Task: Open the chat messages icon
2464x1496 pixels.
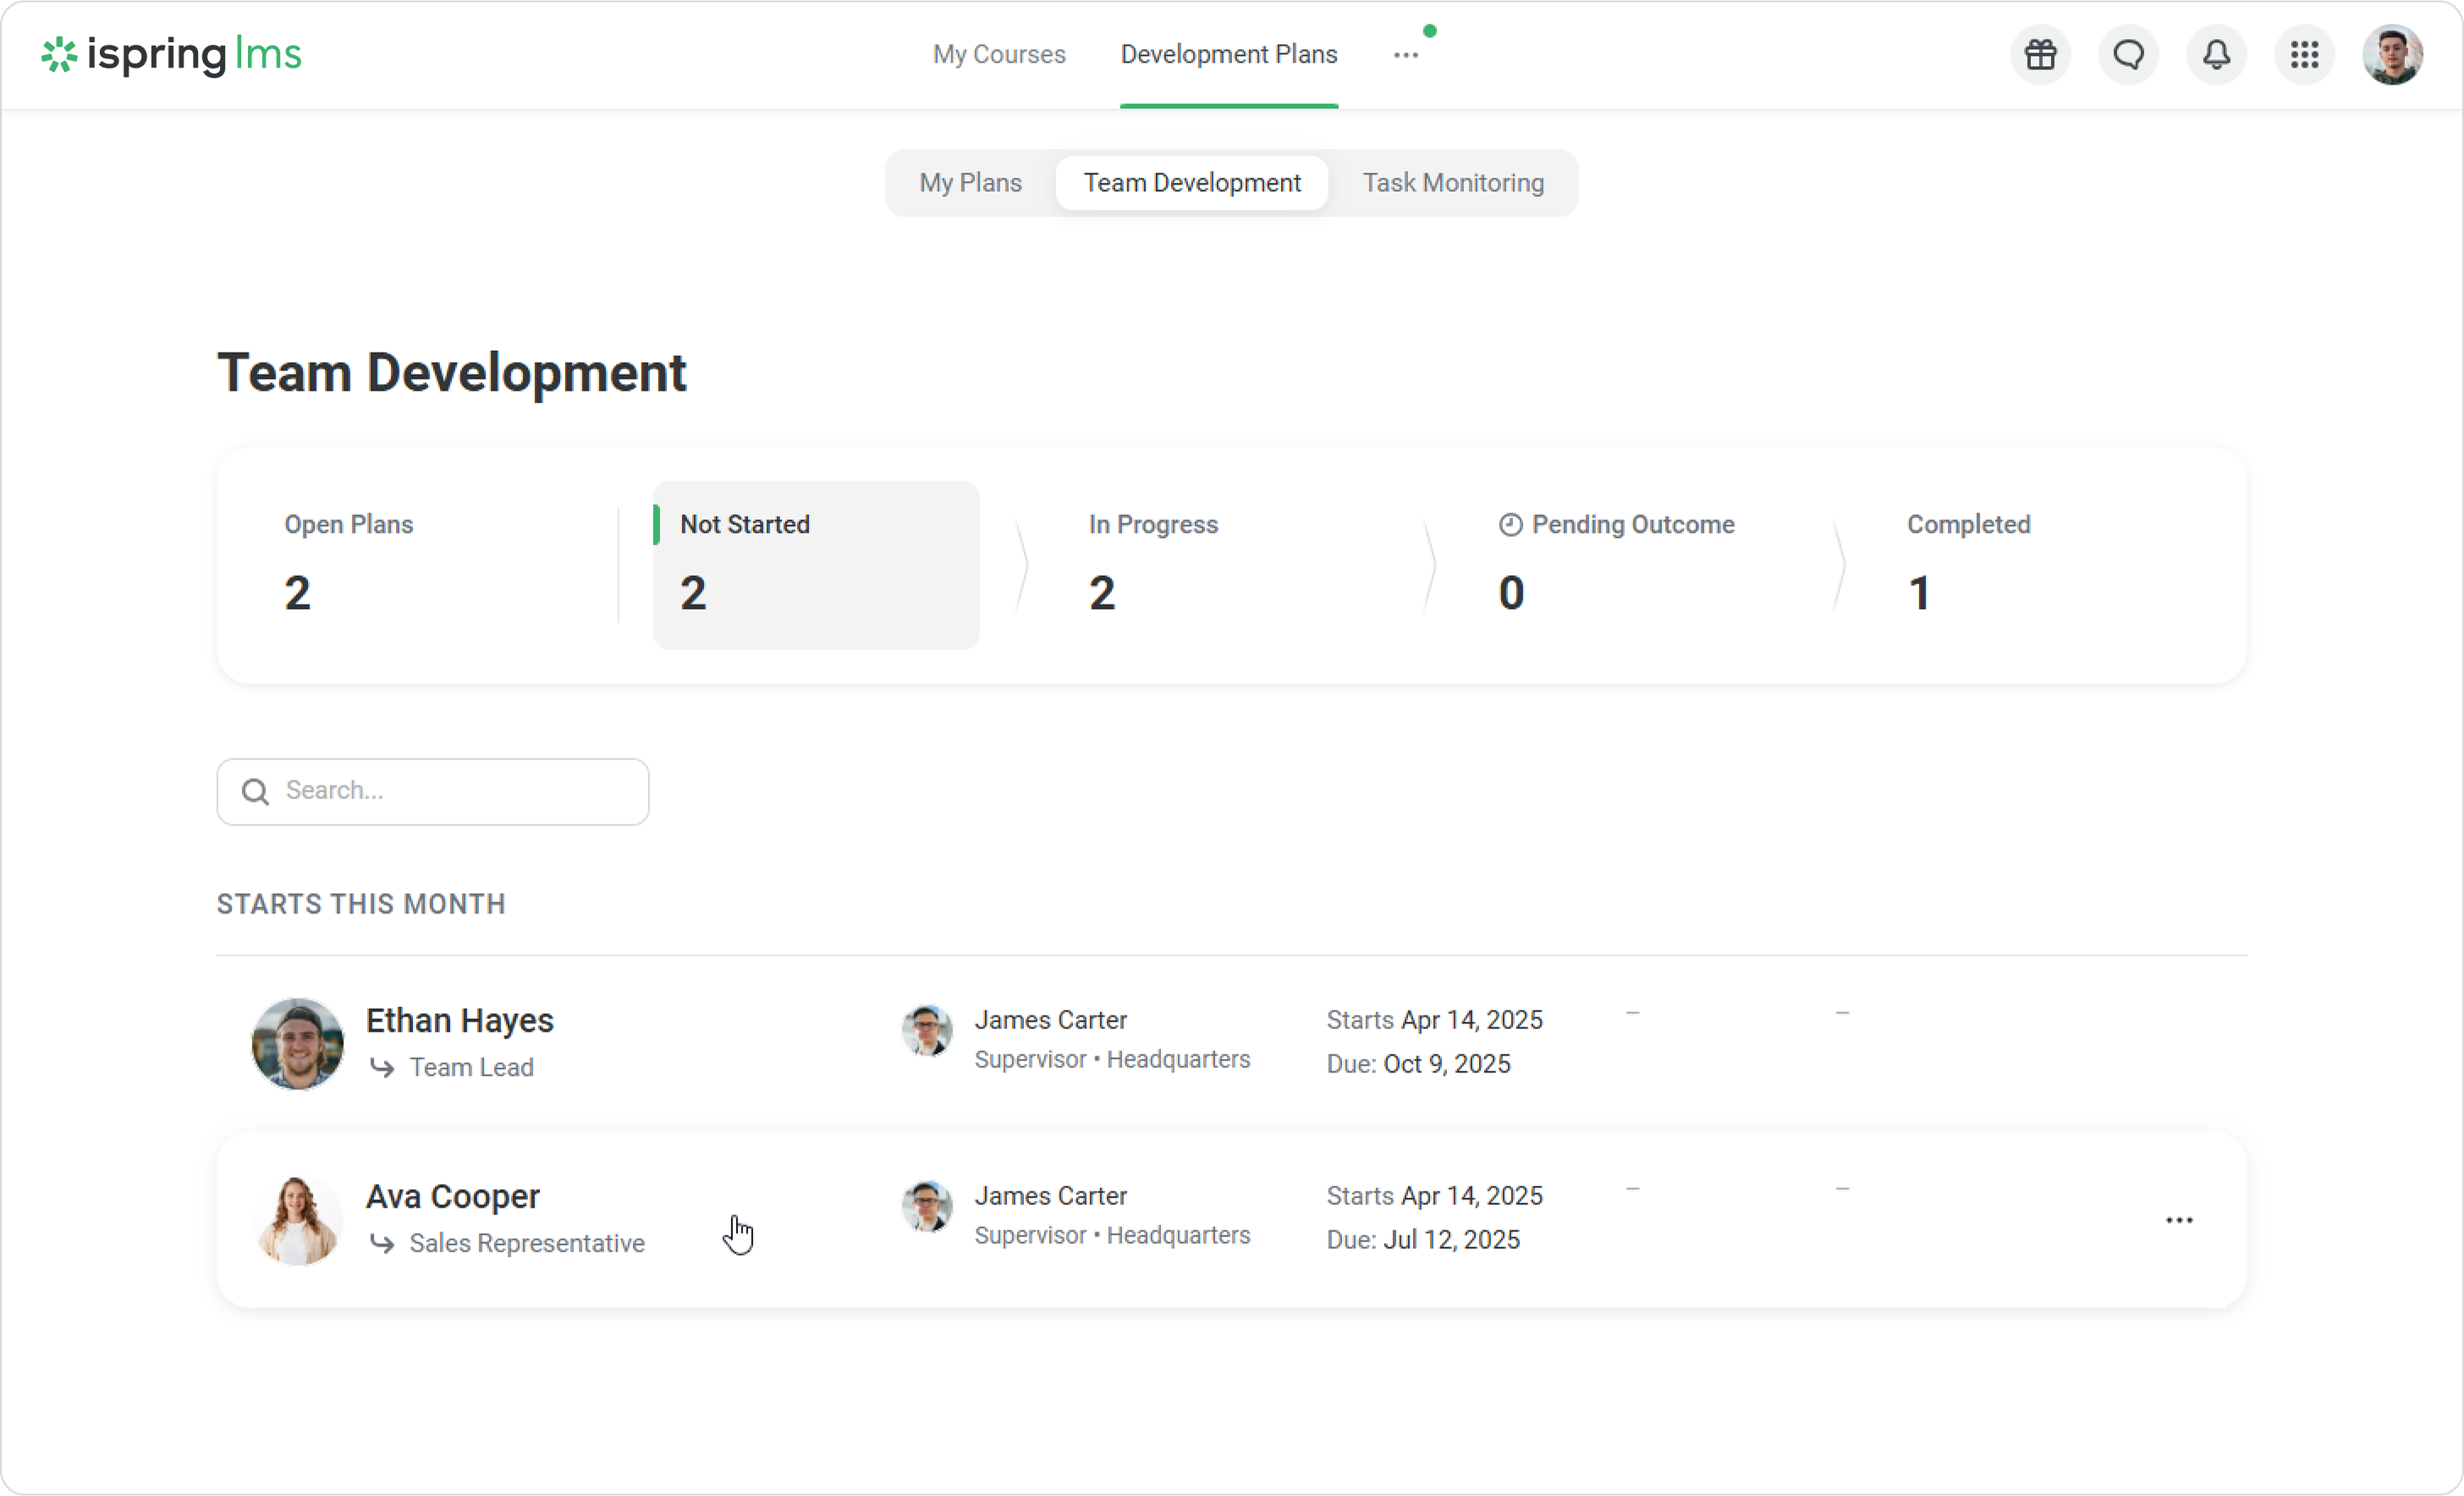Action: 2128,54
